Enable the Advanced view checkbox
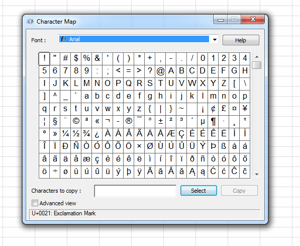Screen dimensions: 300x246 [x=35, y=203]
